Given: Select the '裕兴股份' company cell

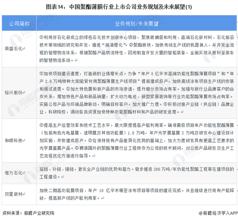Looking at the screenshot, I should [x=19, y=93].
